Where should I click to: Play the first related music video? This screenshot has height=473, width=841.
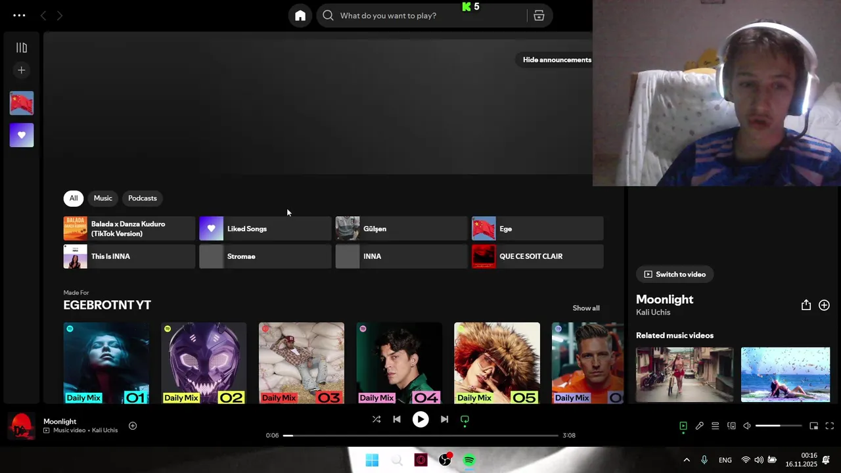point(685,374)
